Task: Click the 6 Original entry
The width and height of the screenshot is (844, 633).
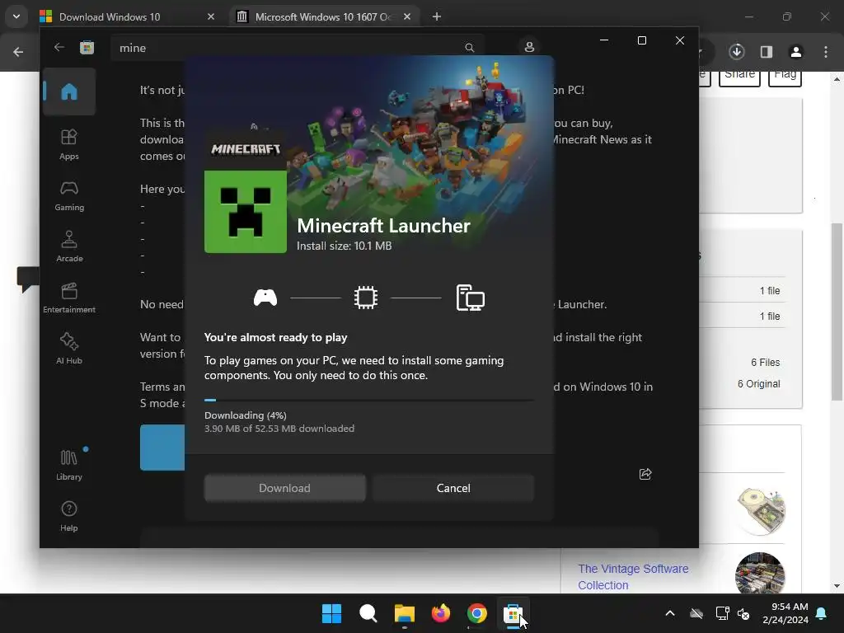Action: pos(758,384)
